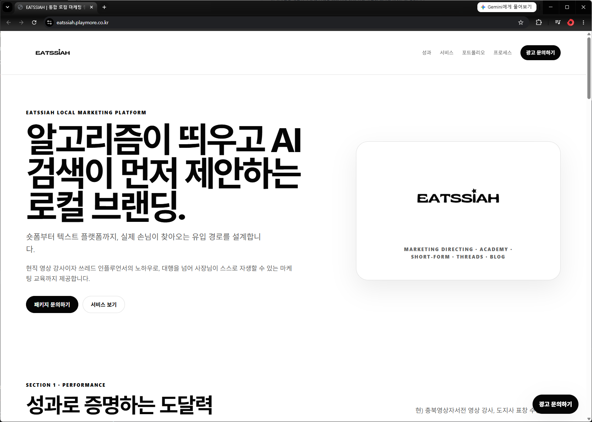
Task: Open a new browser tab
Action: (x=104, y=7)
